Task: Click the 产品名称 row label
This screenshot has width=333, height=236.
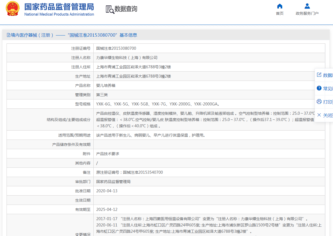Action: click(x=83, y=85)
